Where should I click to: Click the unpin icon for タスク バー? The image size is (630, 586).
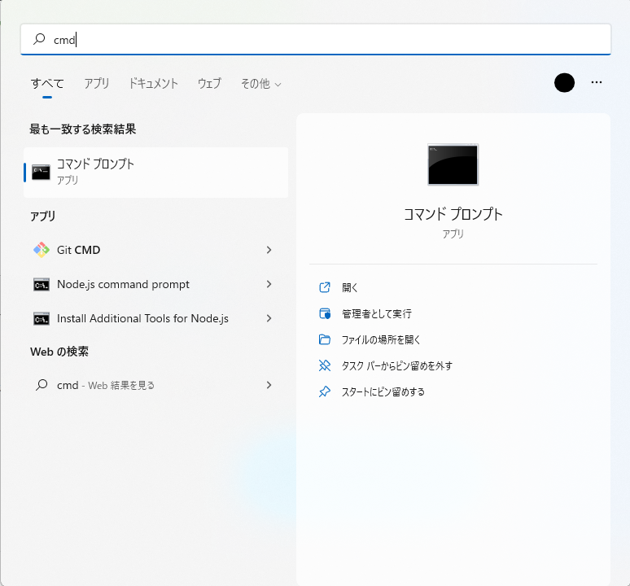(x=325, y=365)
